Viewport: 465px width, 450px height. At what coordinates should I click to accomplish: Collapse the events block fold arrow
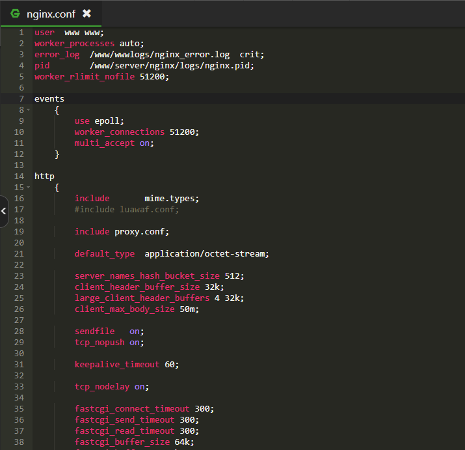(x=28, y=110)
